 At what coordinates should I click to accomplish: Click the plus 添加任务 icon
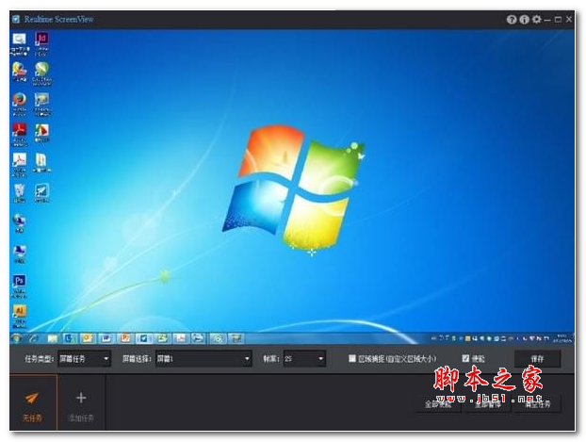(x=81, y=398)
